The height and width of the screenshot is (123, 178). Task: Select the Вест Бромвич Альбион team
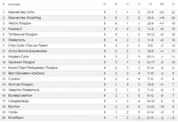tap(26, 73)
